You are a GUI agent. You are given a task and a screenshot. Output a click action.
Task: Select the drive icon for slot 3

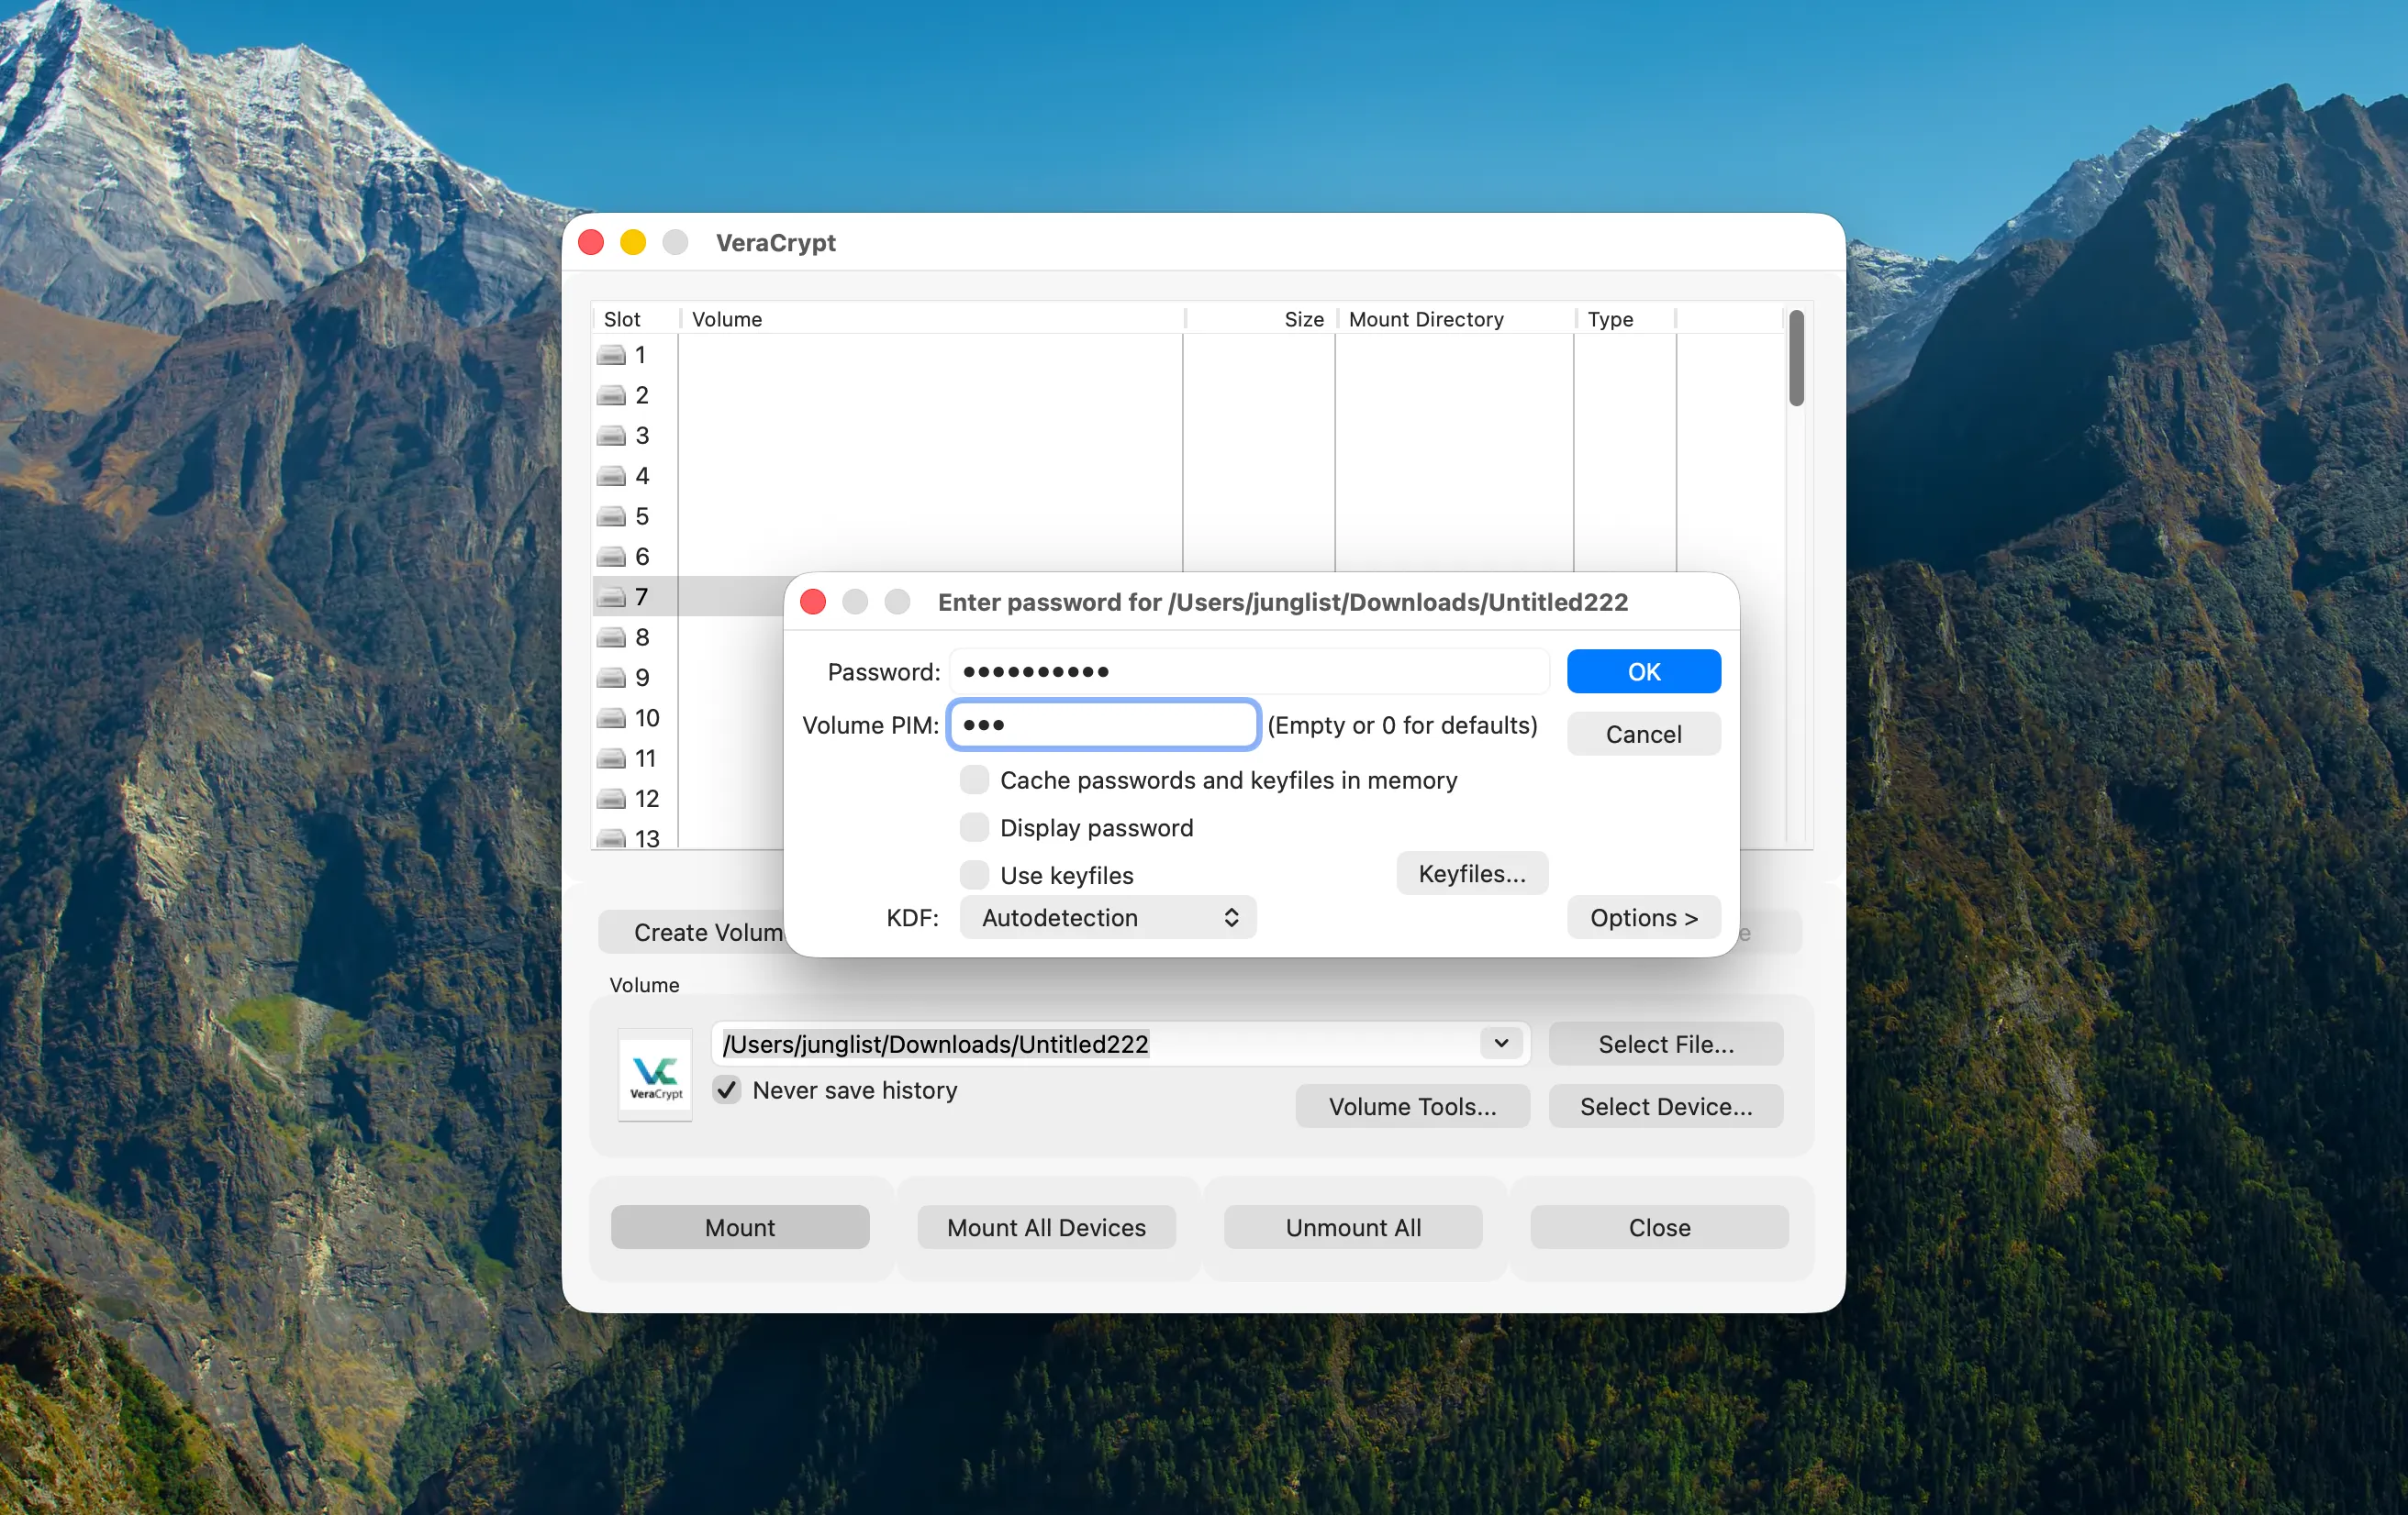[611, 436]
